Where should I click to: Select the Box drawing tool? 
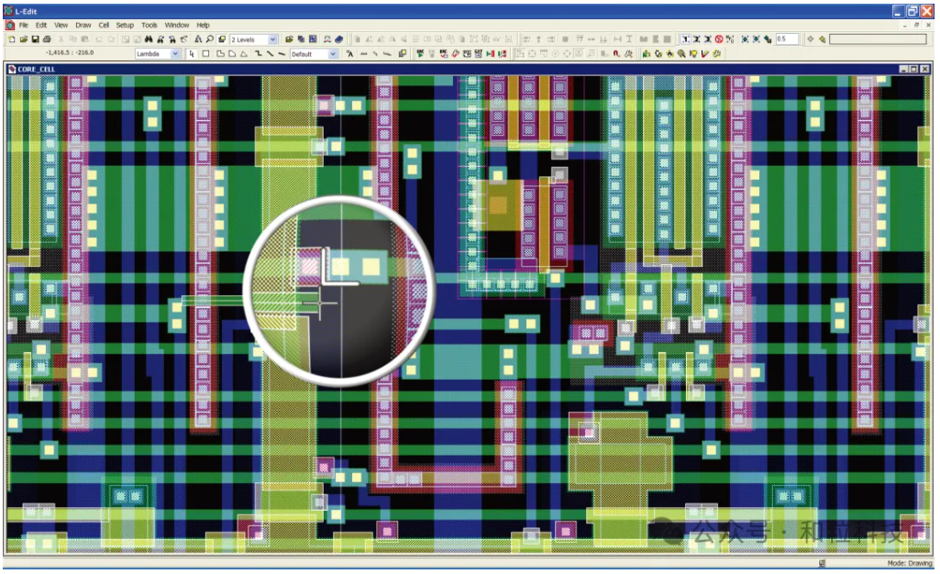click(x=205, y=54)
